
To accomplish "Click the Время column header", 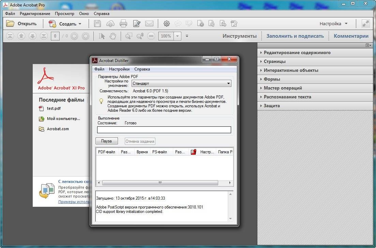I will tap(142, 152).
